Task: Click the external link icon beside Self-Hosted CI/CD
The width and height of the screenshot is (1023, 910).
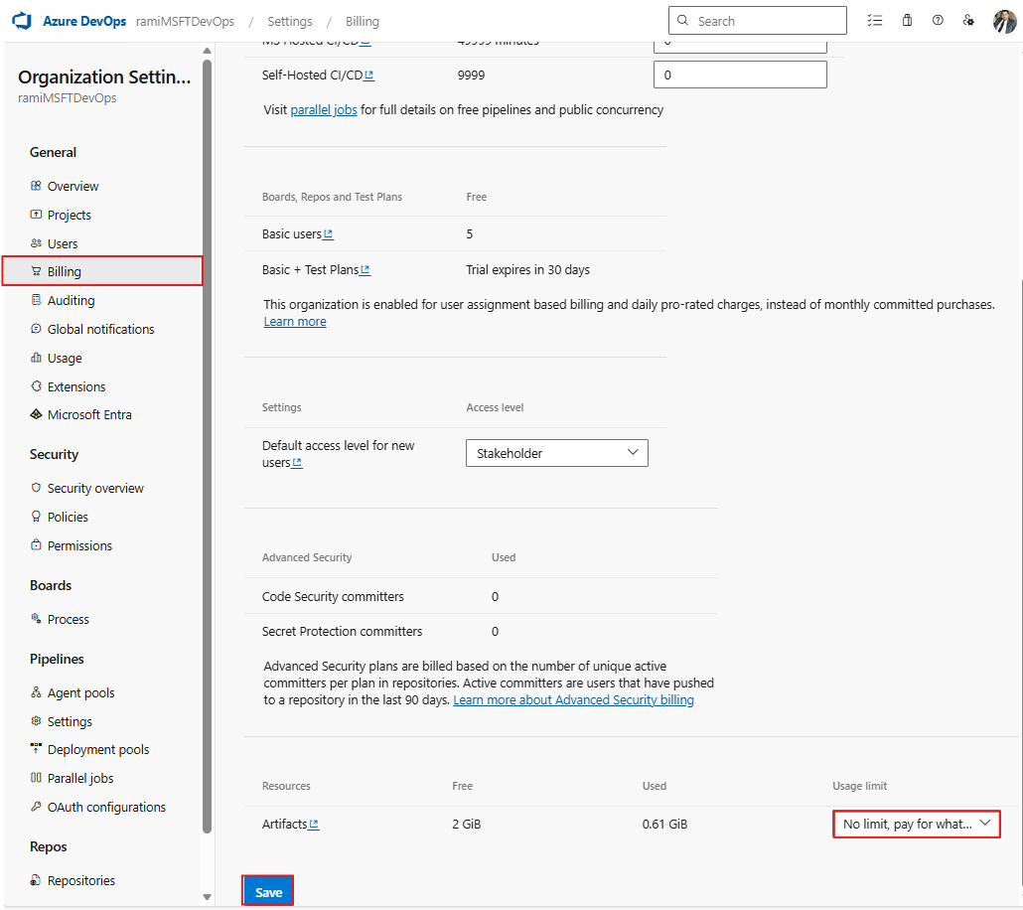Action: pos(369,76)
